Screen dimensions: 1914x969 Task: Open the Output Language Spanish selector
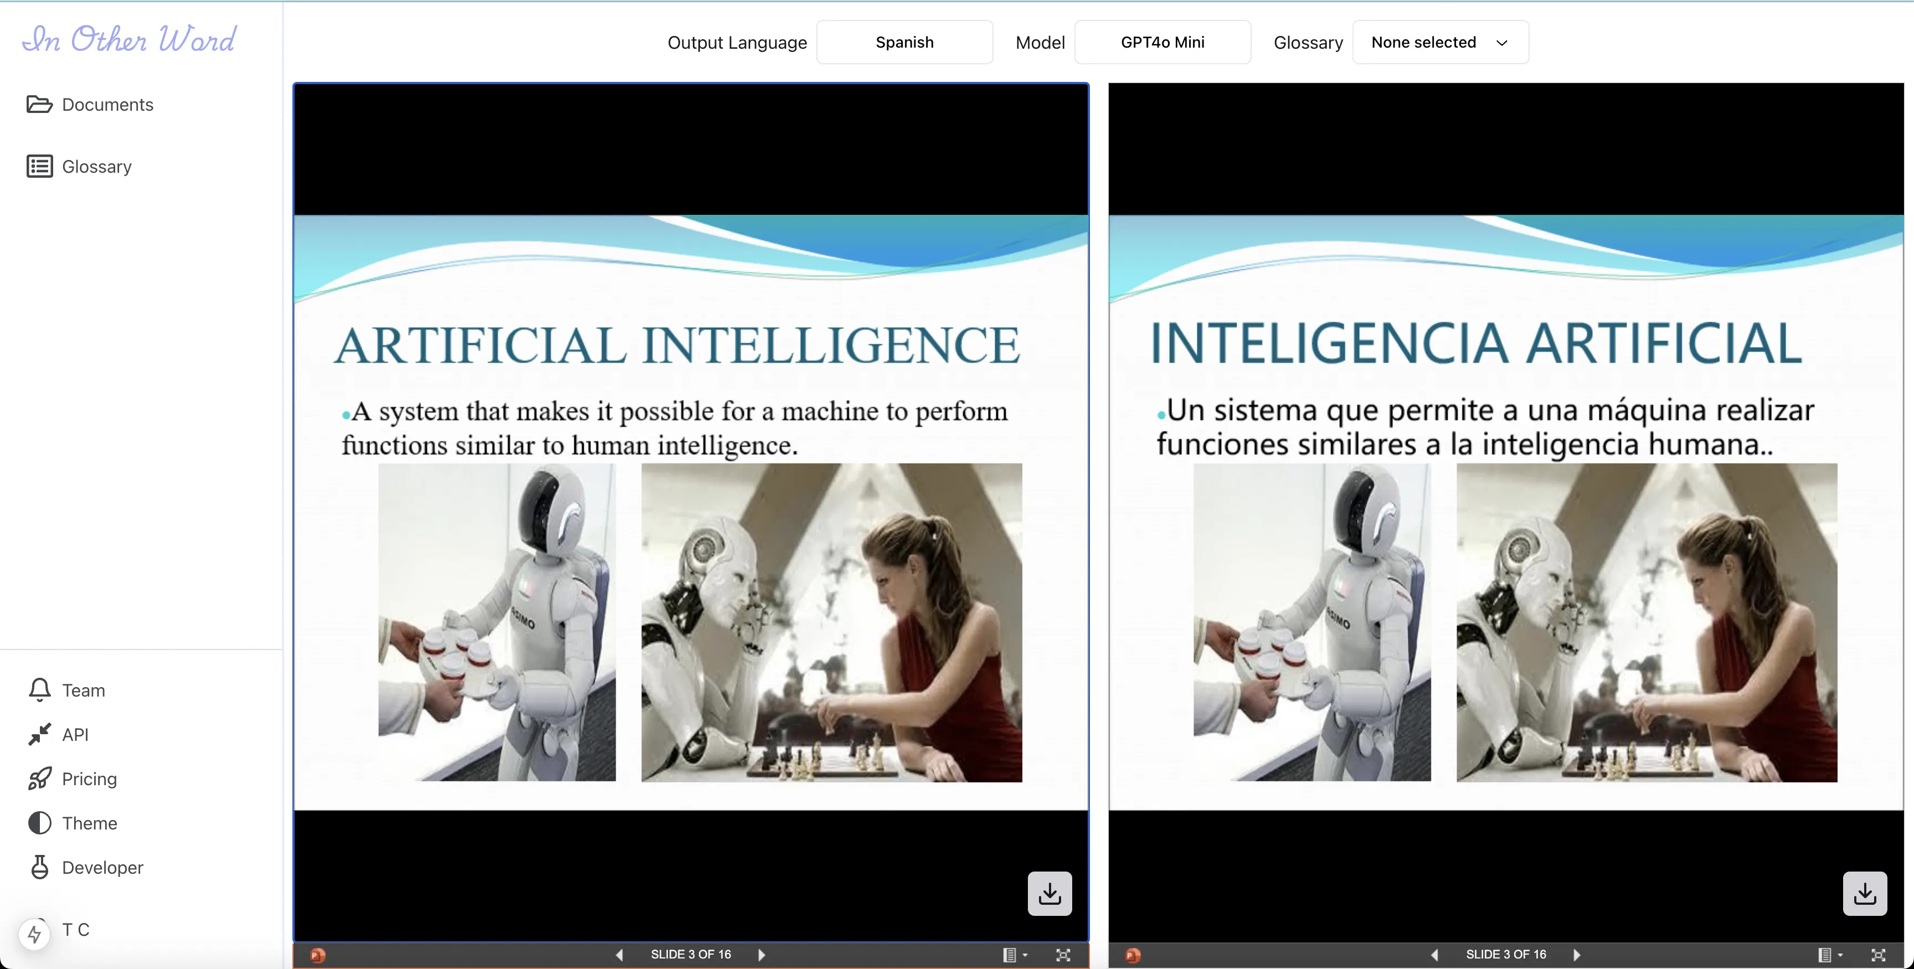(904, 42)
